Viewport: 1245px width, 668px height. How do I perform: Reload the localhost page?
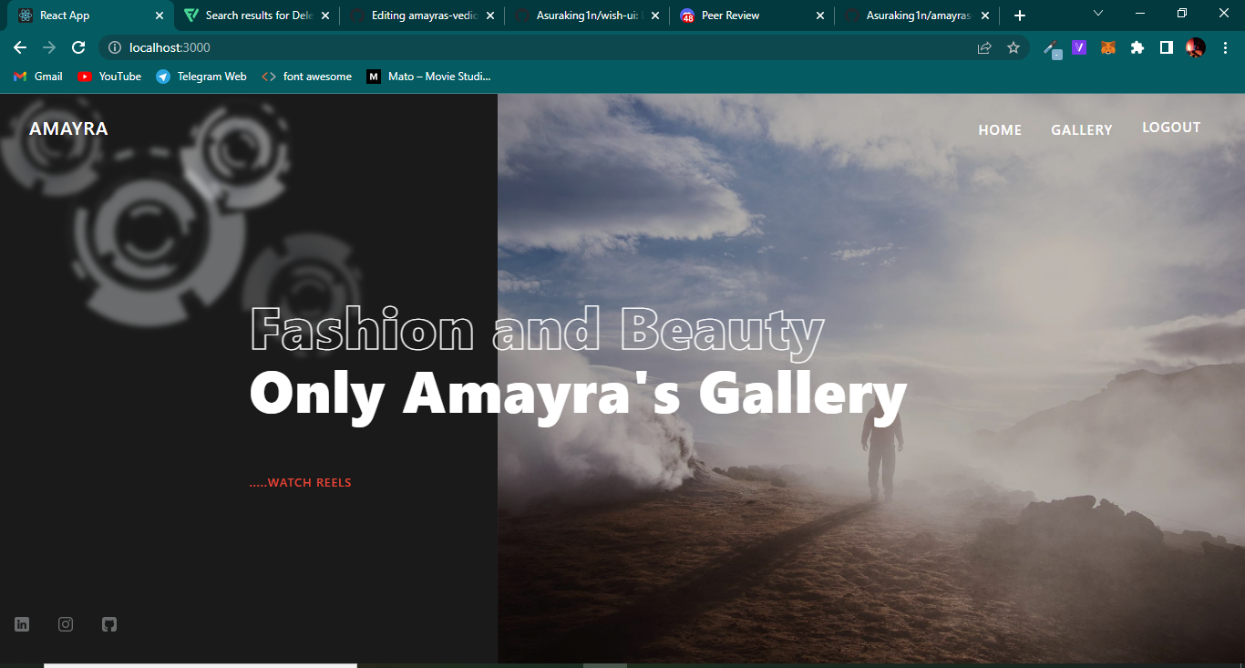point(78,47)
